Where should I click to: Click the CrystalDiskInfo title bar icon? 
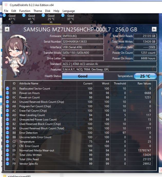[6, 5]
